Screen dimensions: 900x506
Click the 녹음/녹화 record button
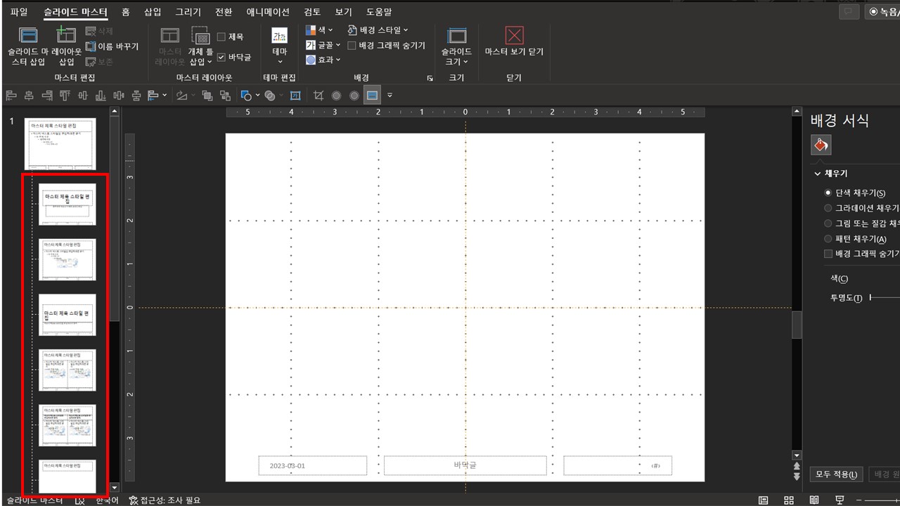pyautogui.click(x=883, y=12)
